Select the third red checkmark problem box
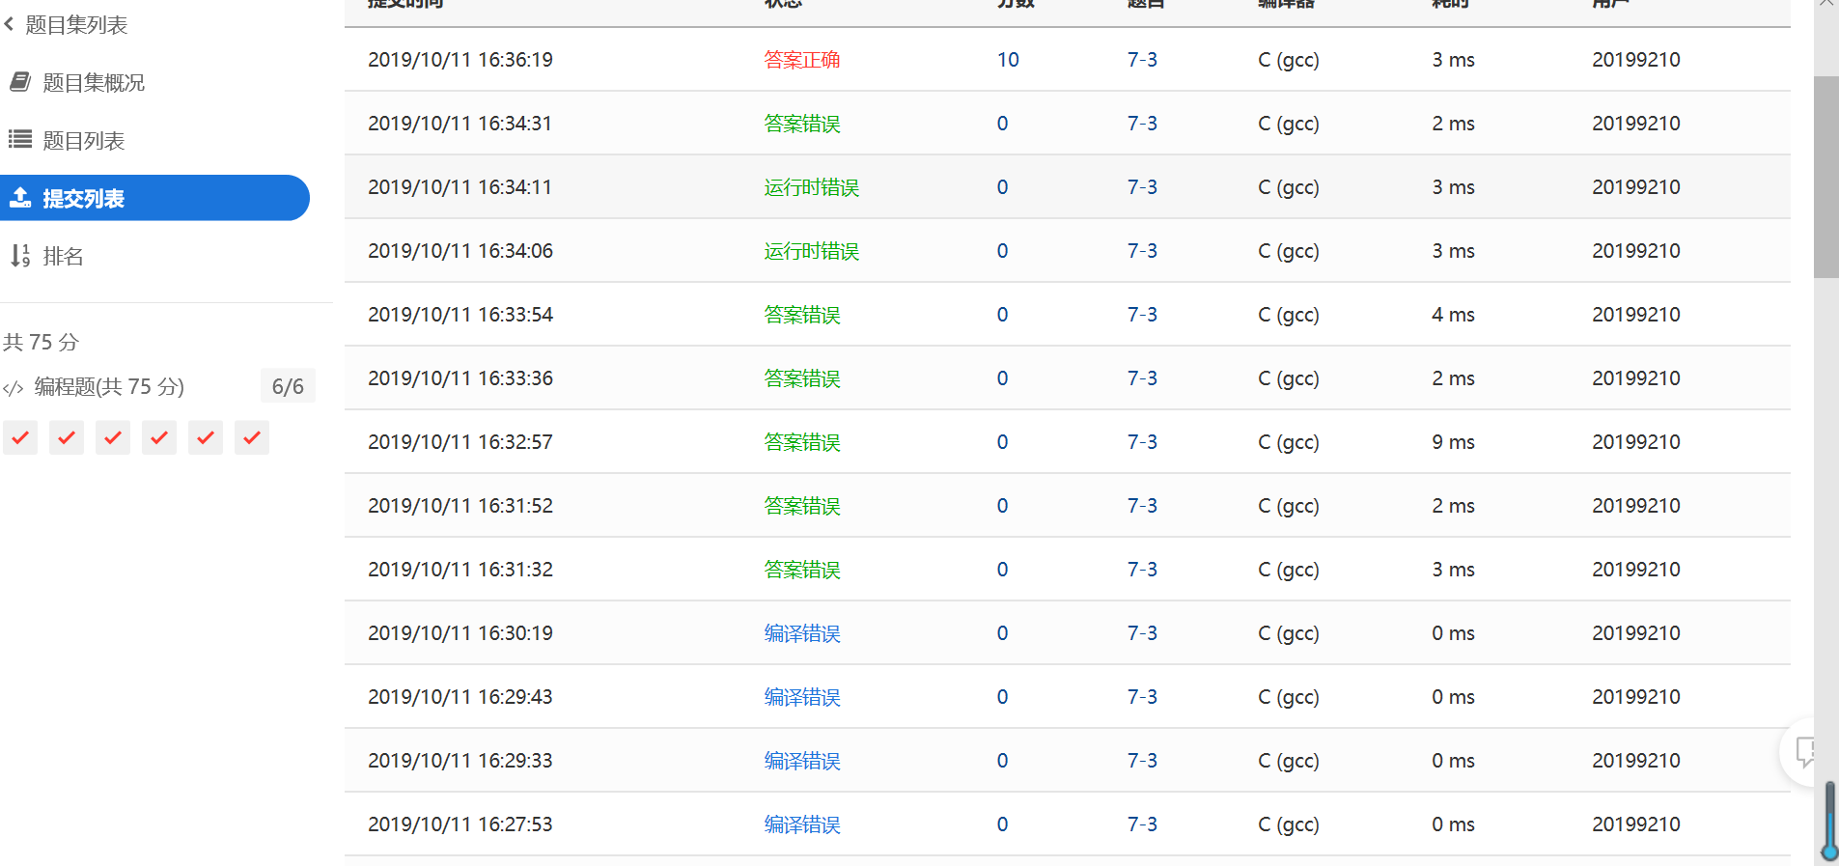Viewport: 1839px width, 866px height. click(113, 437)
